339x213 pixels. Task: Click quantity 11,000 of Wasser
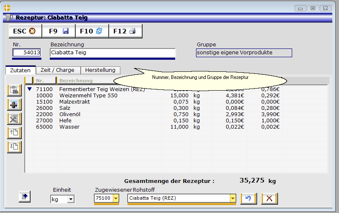pos(179,127)
